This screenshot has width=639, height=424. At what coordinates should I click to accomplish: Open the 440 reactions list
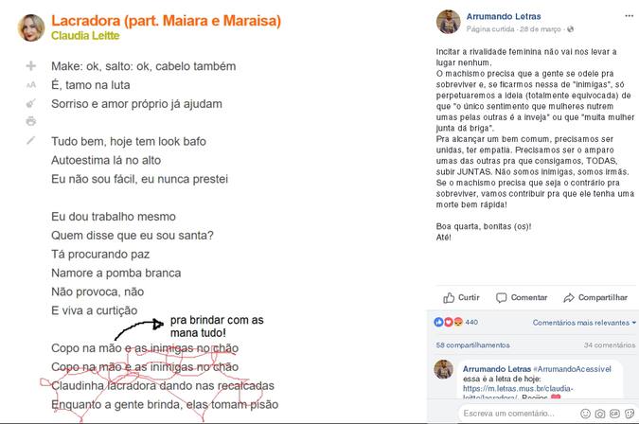click(455, 322)
